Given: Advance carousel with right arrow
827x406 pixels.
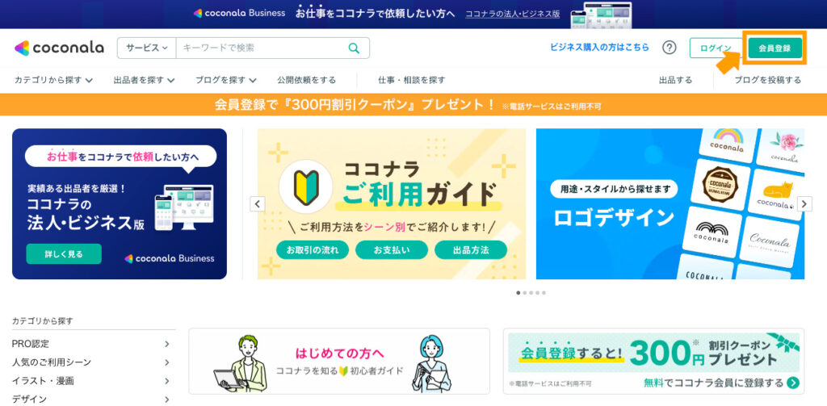Looking at the screenshot, I should coord(804,203).
